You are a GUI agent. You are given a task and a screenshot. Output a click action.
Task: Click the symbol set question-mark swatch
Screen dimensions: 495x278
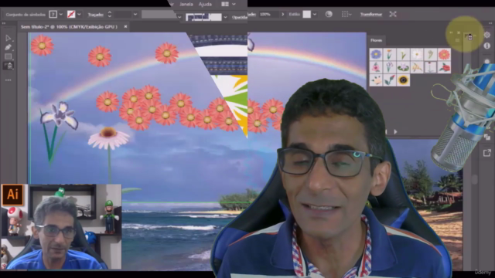click(53, 15)
